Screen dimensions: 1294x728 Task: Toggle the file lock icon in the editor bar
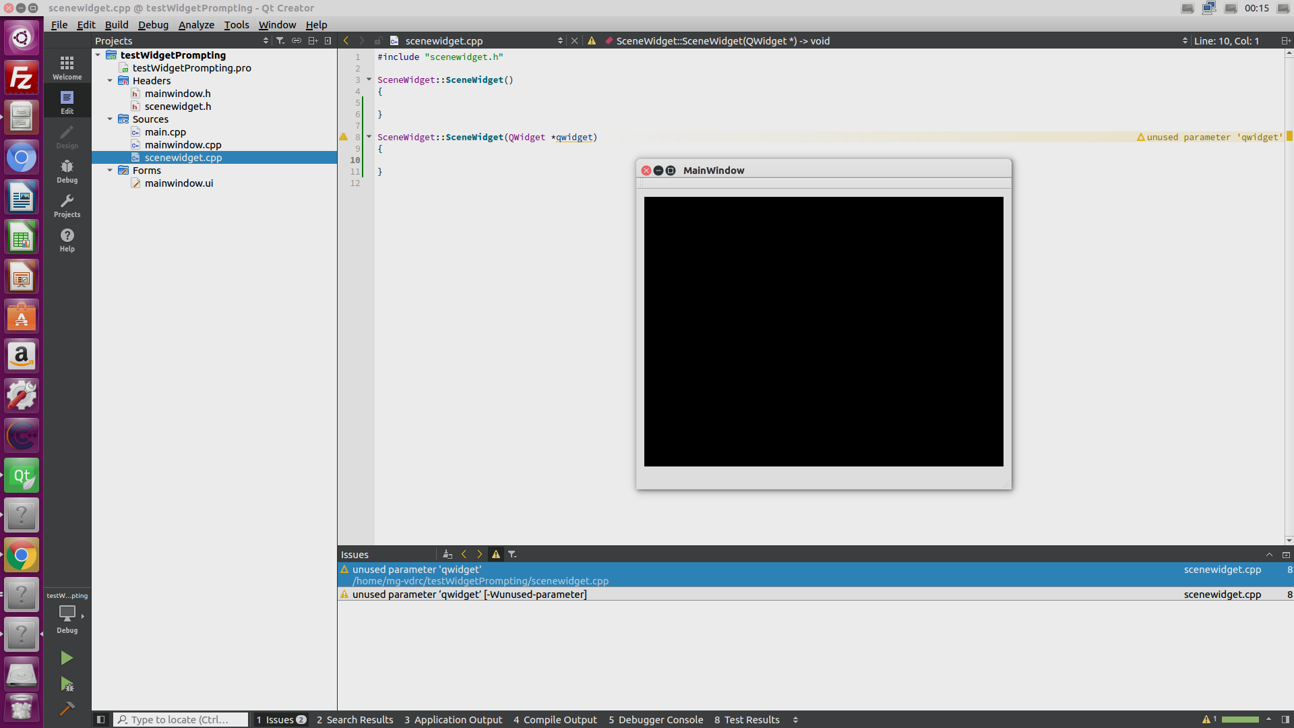tap(377, 40)
